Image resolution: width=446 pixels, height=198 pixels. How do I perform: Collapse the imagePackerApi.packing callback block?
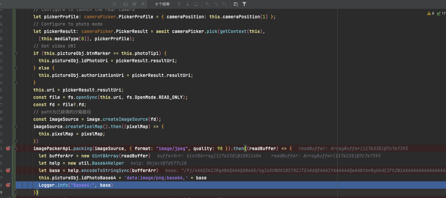click(x=15, y=148)
